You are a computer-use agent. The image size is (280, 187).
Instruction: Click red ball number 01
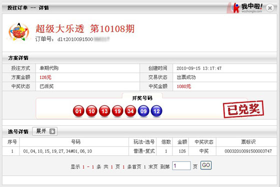pyautogui.click(x=78, y=111)
